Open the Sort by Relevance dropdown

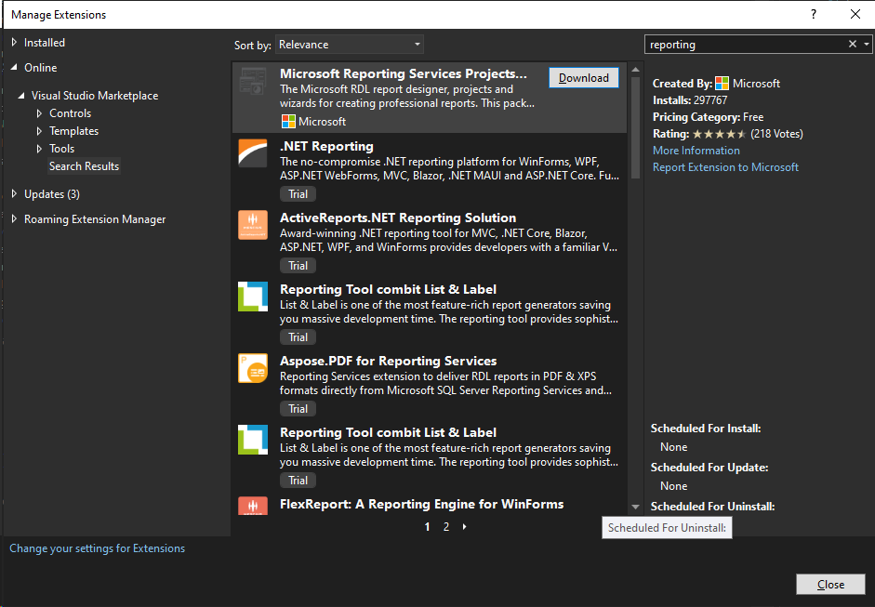(x=350, y=45)
